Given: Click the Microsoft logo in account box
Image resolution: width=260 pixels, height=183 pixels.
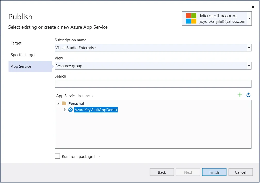Looking at the screenshot, I should point(191,18).
